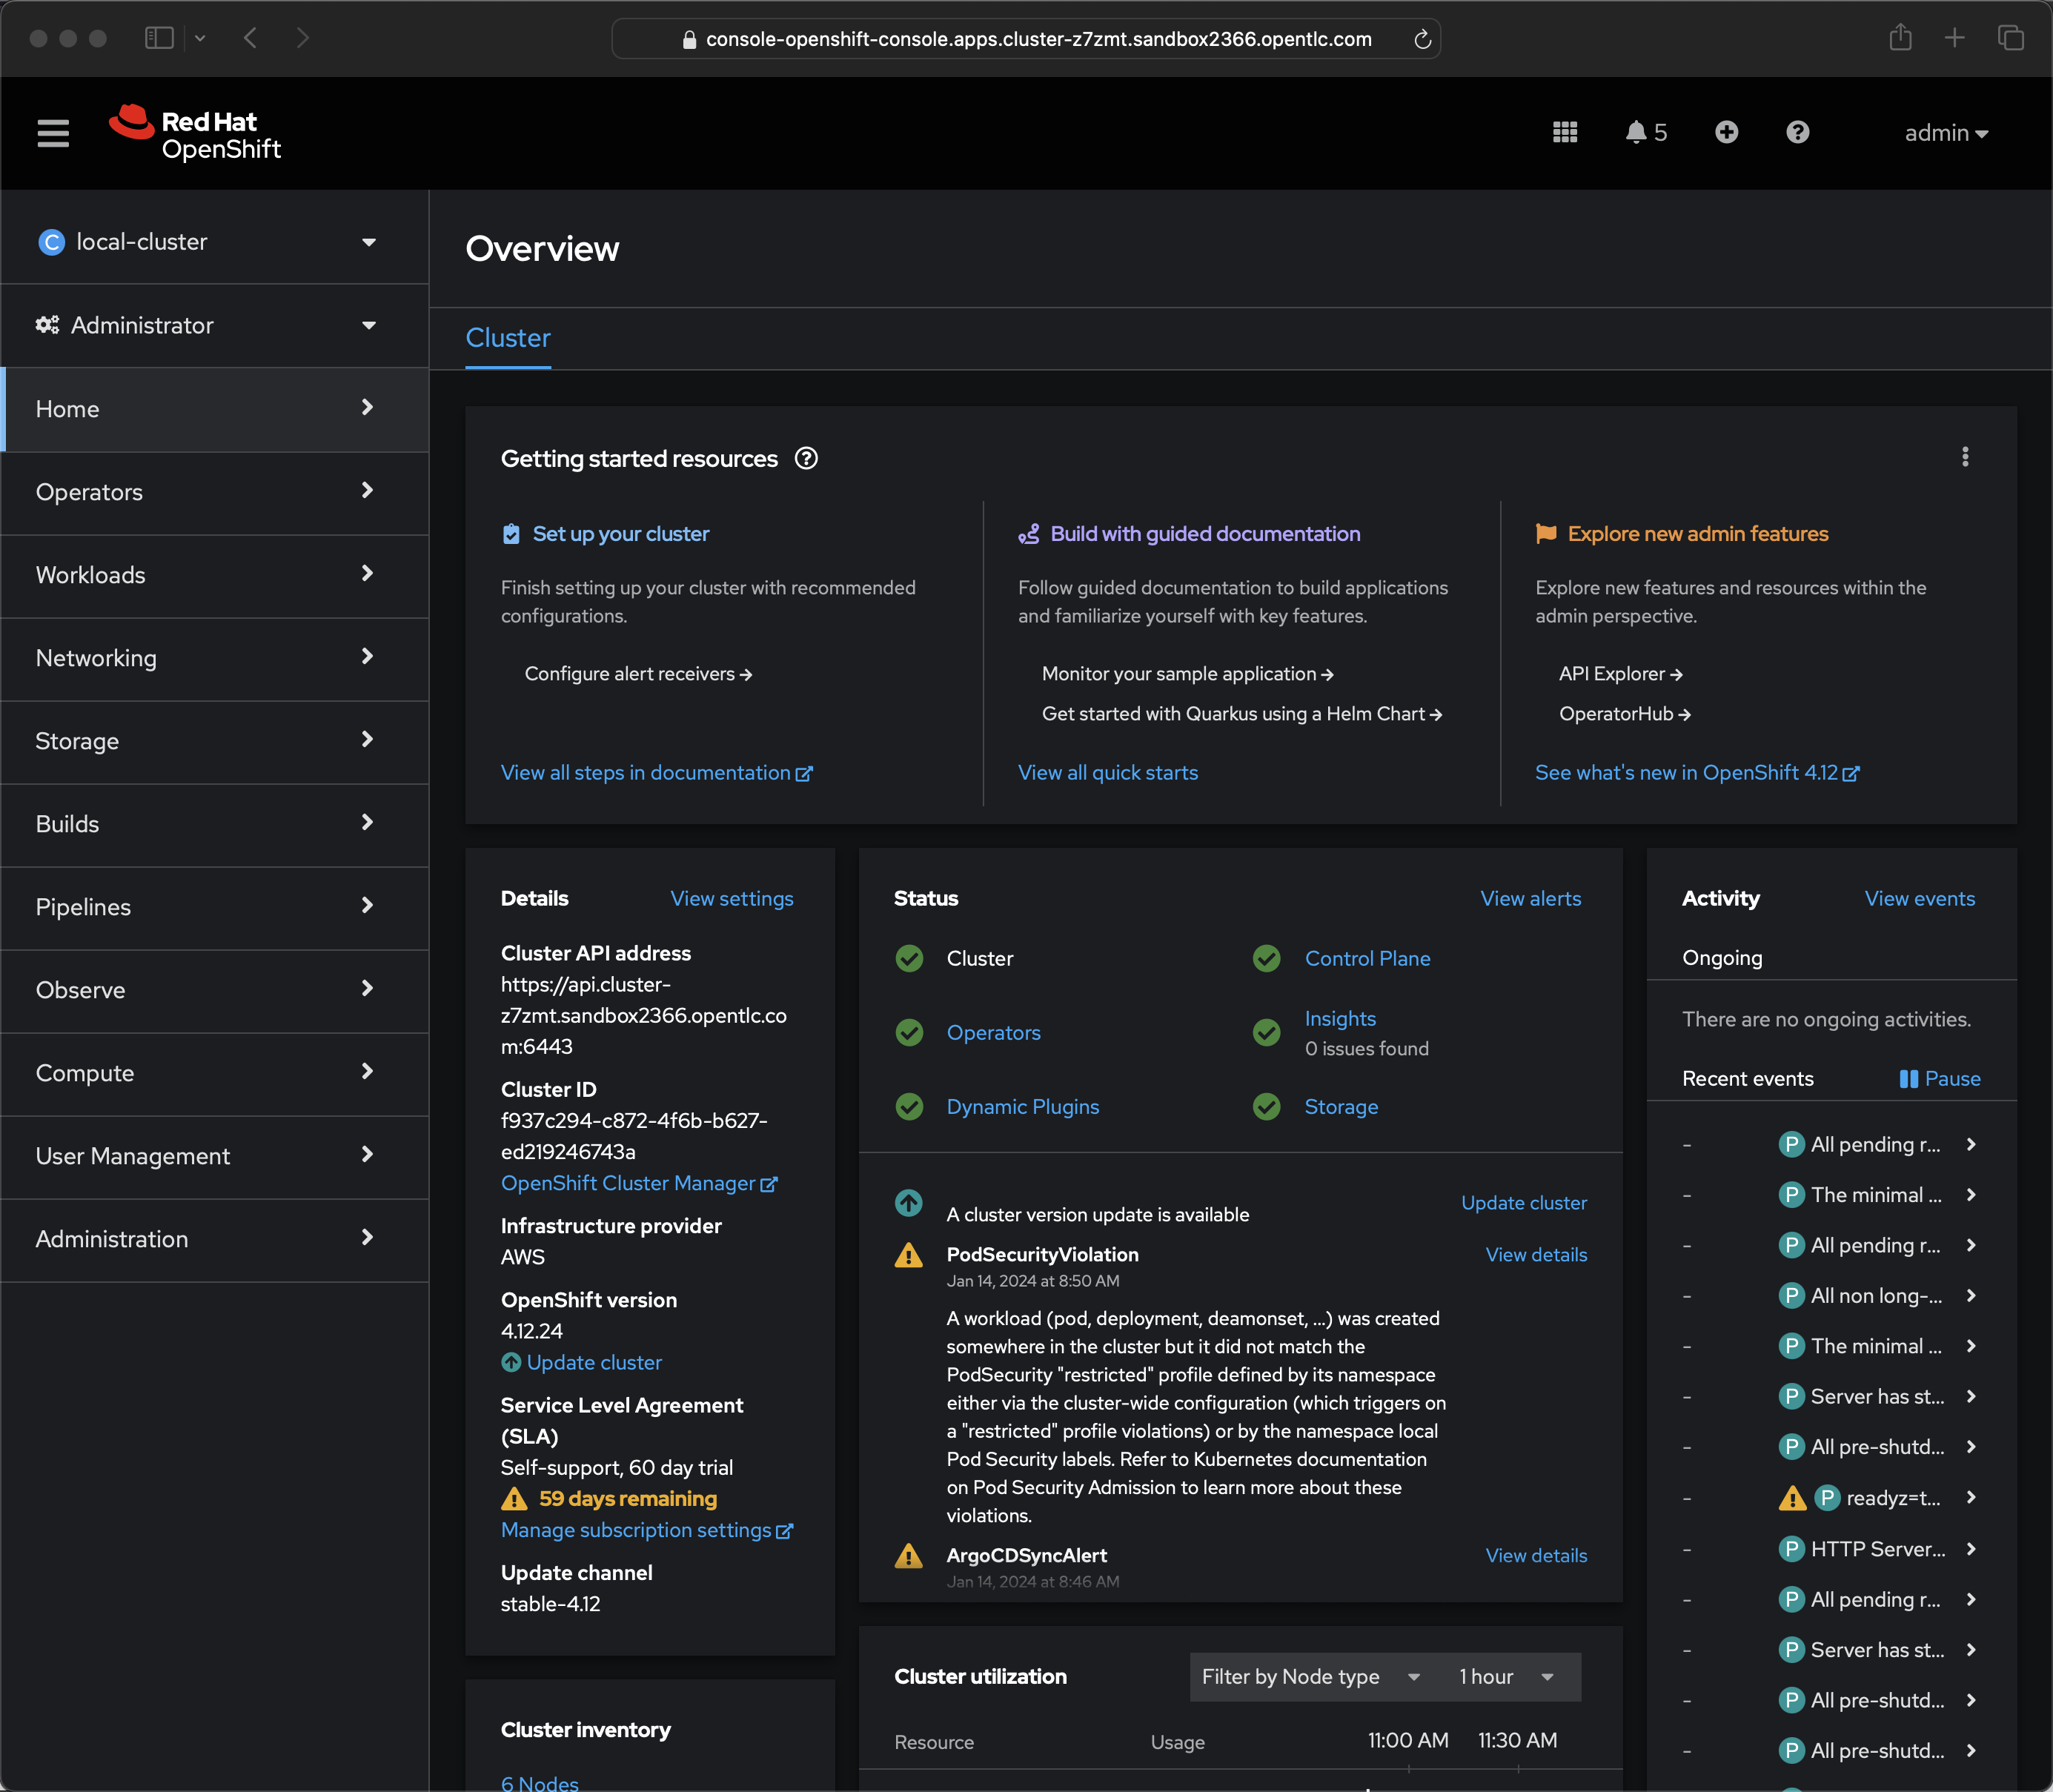Screen dimensions: 2053x1792
Task: Expand the readyz warning event entry
Action: 1970,1498
